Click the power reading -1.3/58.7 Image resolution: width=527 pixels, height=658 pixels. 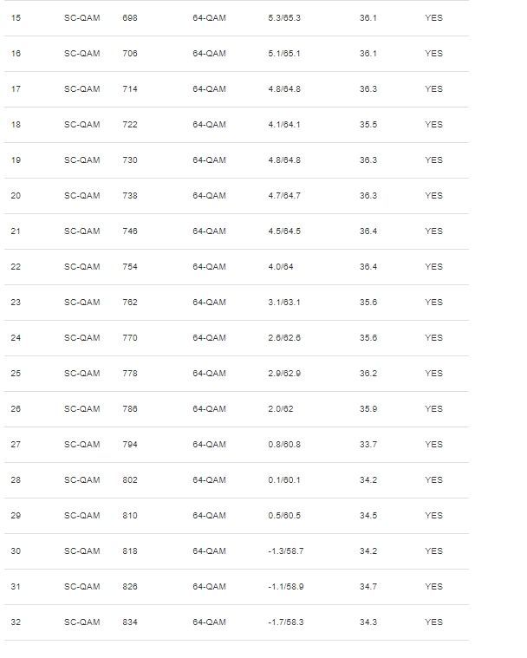point(285,551)
